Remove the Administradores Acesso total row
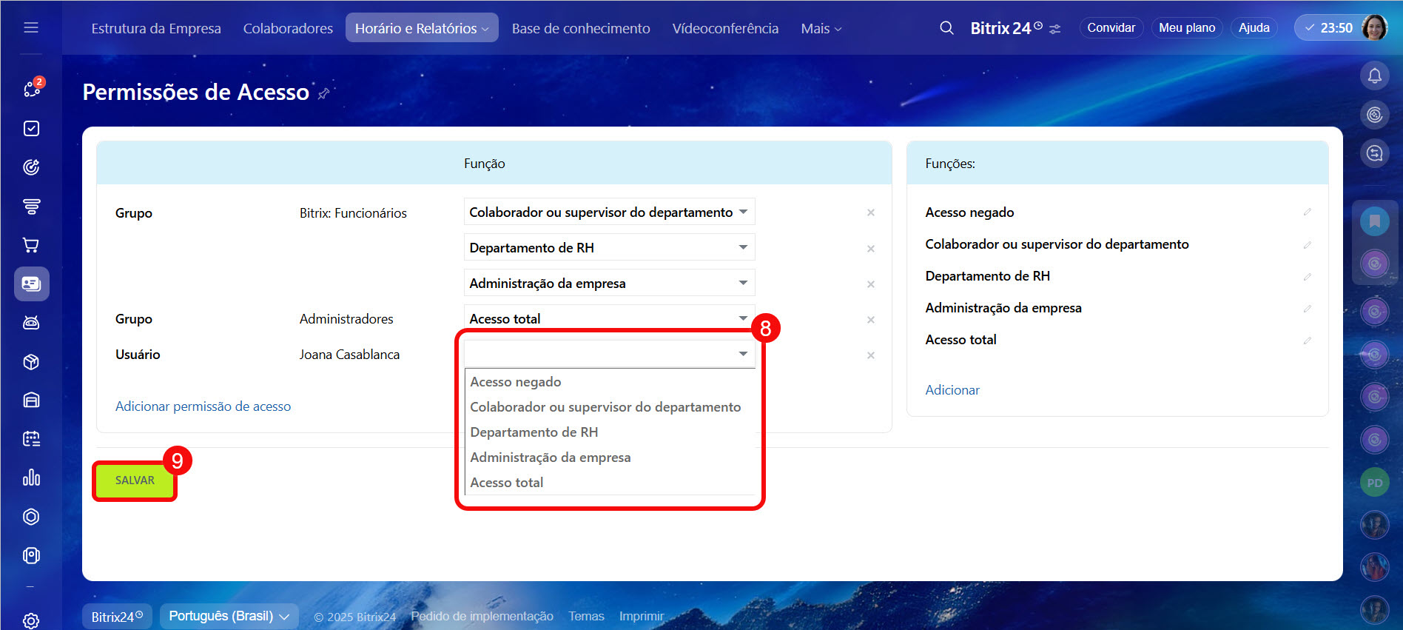Viewport: 1403px width, 630px height. [871, 320]
